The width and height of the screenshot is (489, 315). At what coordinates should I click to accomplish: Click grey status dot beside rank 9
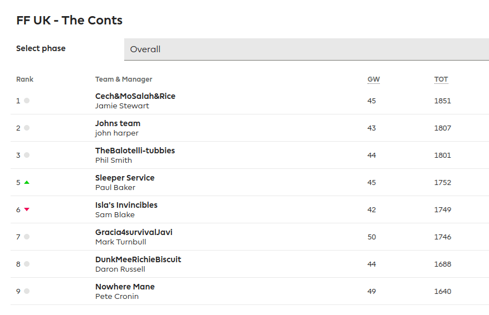pos(27,291)
